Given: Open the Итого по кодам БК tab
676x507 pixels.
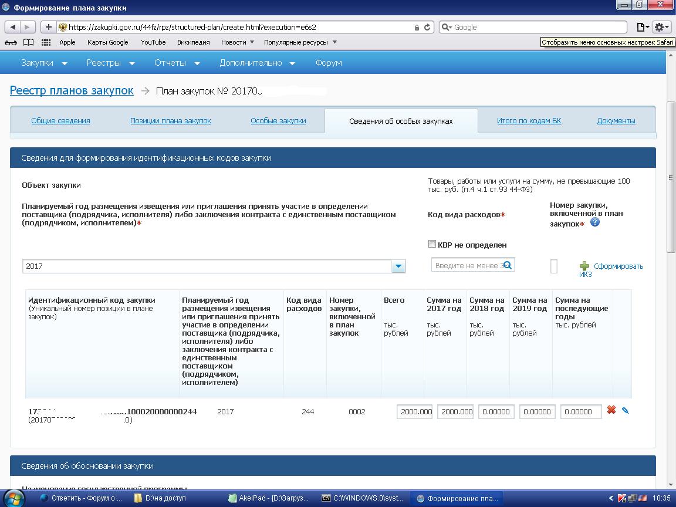Looking at the screenshot, I should click(x=529, y=121).
